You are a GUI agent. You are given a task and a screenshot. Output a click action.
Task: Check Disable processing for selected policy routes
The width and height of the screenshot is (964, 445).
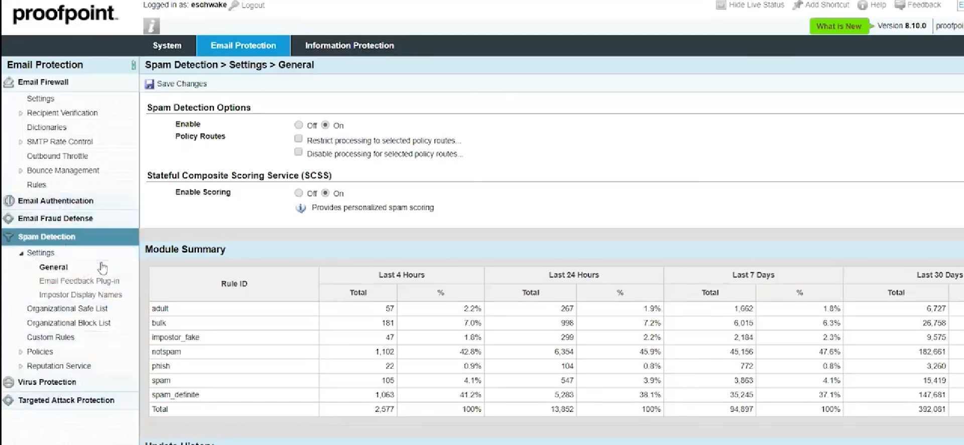[x=298, y=152]
